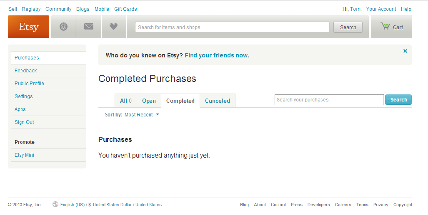
Task: Open the footer About link
Action: click(260, 205)
